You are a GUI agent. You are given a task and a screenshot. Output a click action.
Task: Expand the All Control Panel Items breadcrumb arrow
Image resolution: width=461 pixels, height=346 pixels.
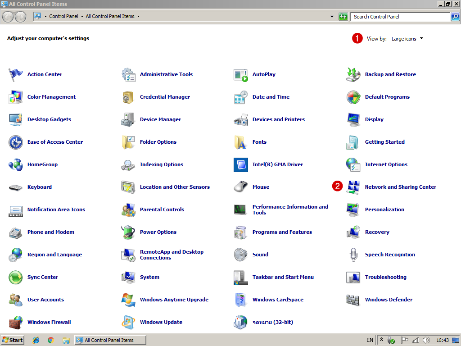(138, 17)
